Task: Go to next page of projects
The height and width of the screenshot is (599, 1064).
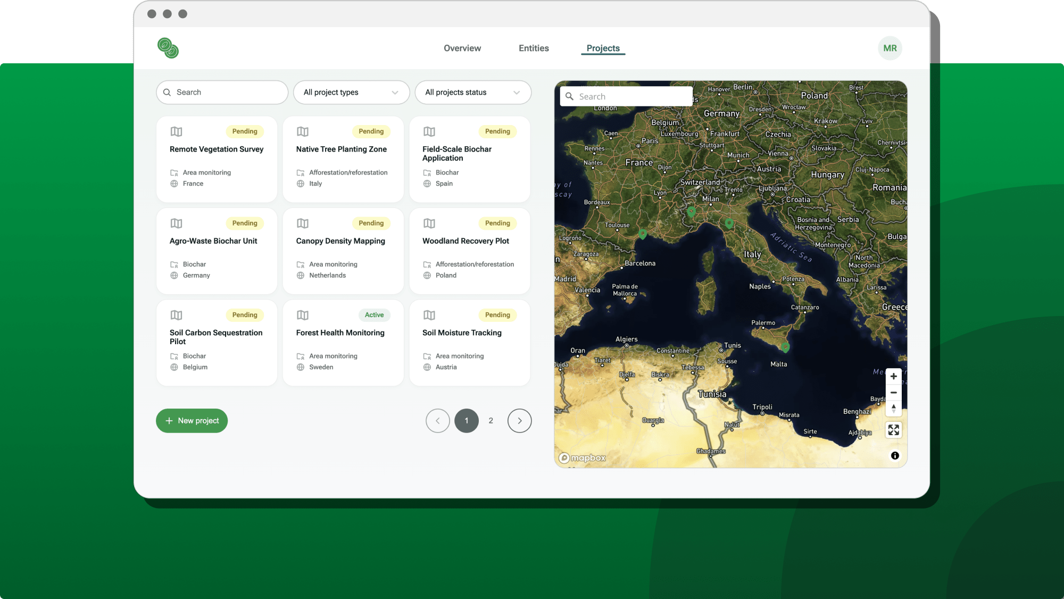Action: [x=520, y=420]
